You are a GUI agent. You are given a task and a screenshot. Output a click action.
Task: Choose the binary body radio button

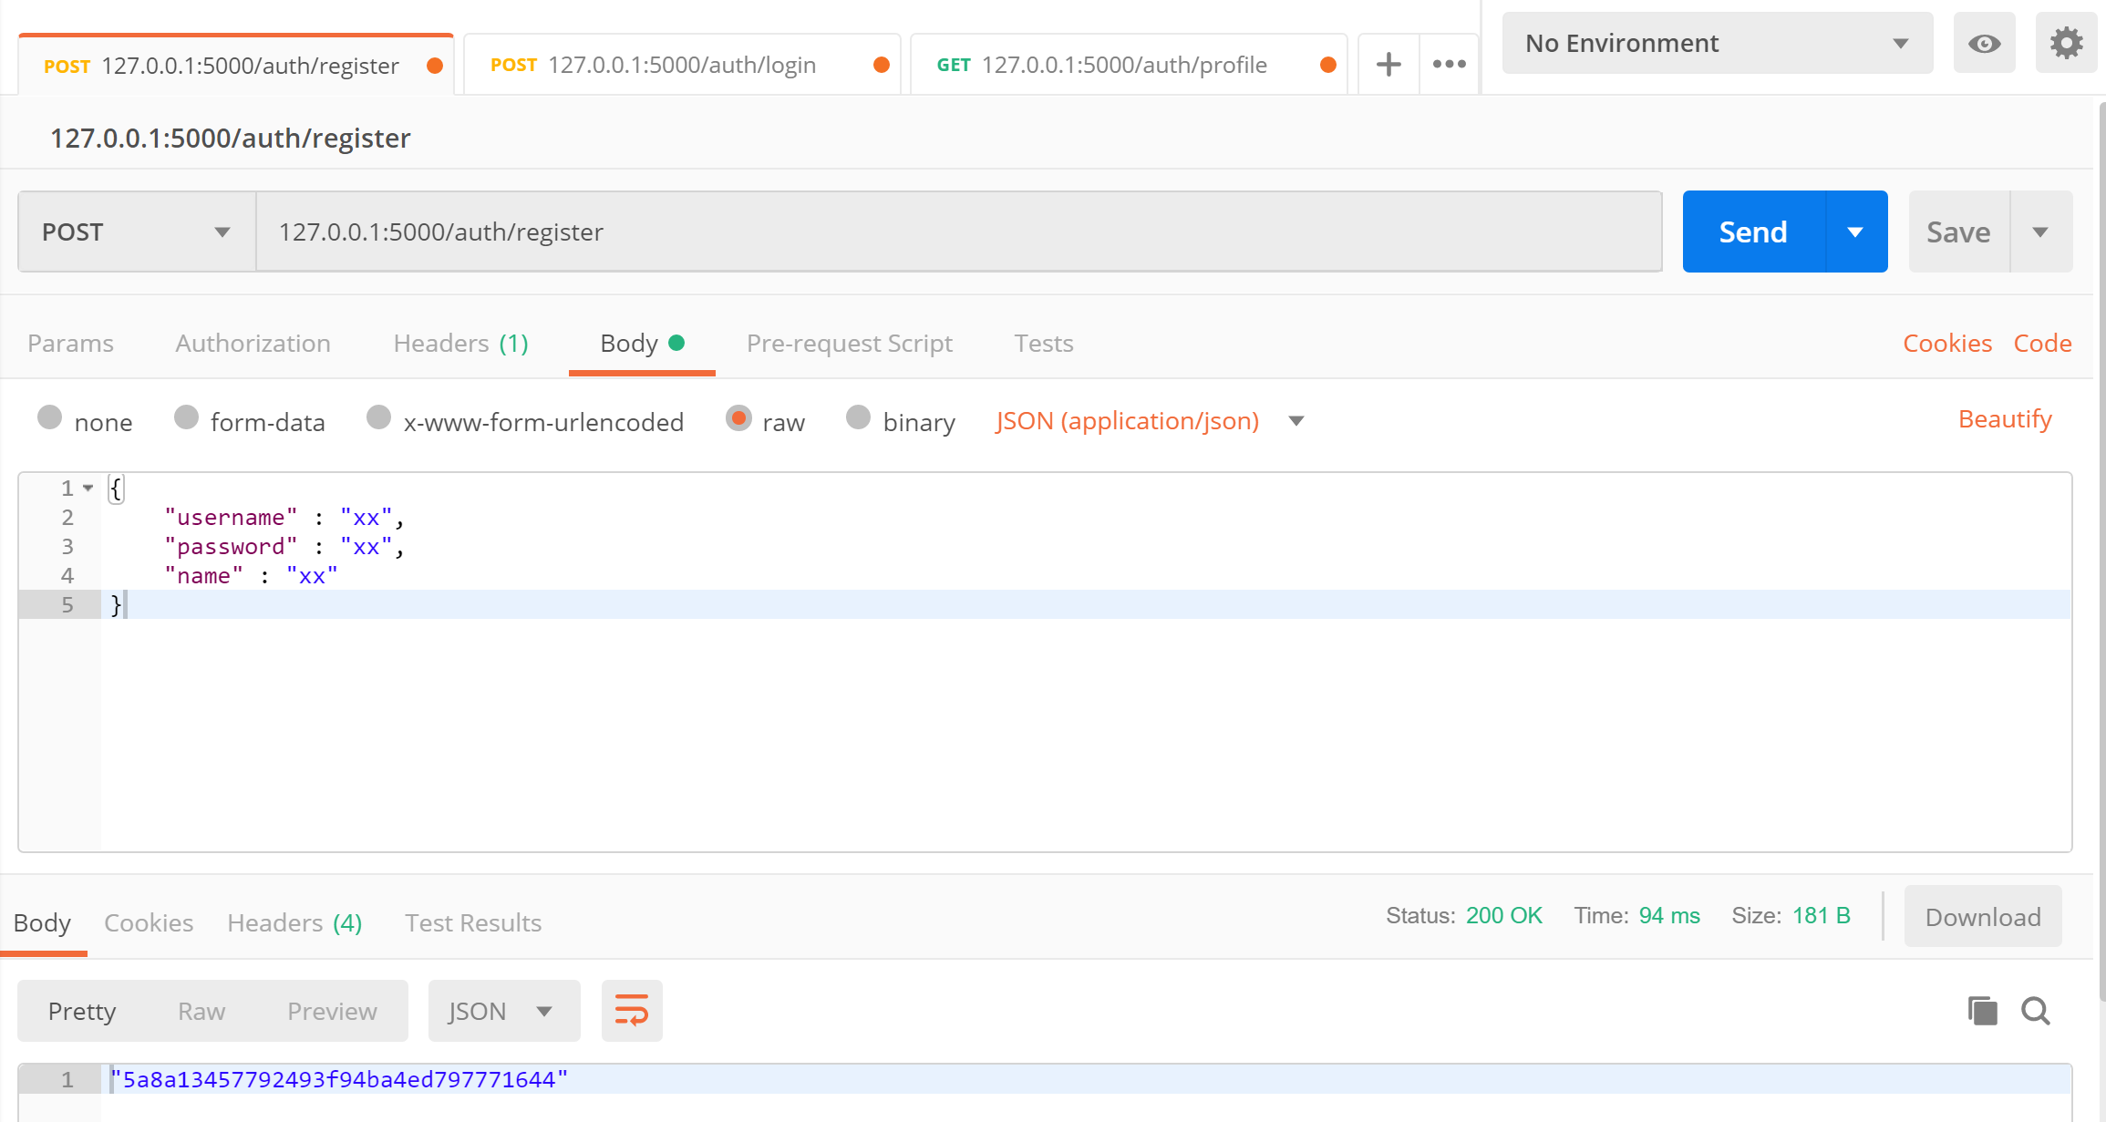click(x=858, y=418)
